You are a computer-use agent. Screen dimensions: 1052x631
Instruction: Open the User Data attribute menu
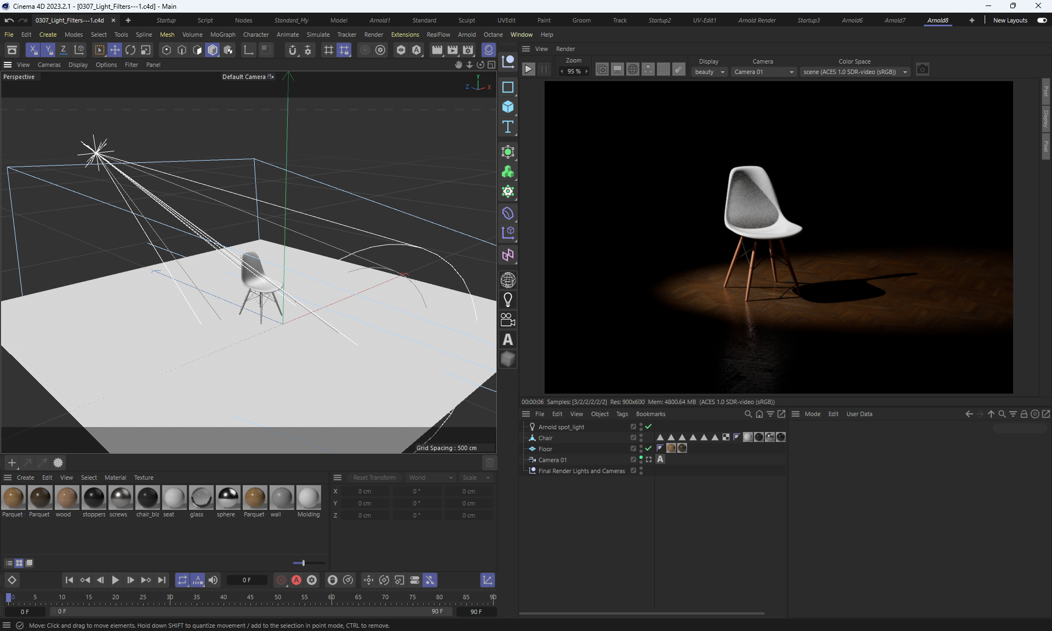pyautogui.click(x=859, y=414)
